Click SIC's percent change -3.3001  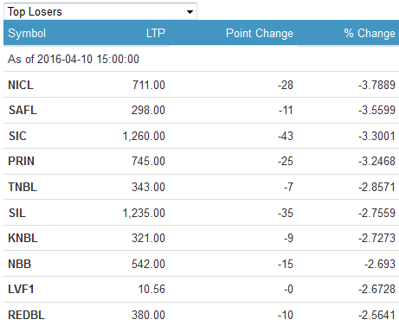(376, 136)
